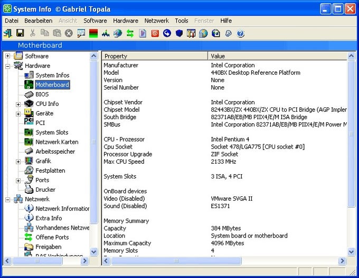359x278 pixels.
Task: Click the monitor with magnifier toolbar icon
Action: point(81,33)
